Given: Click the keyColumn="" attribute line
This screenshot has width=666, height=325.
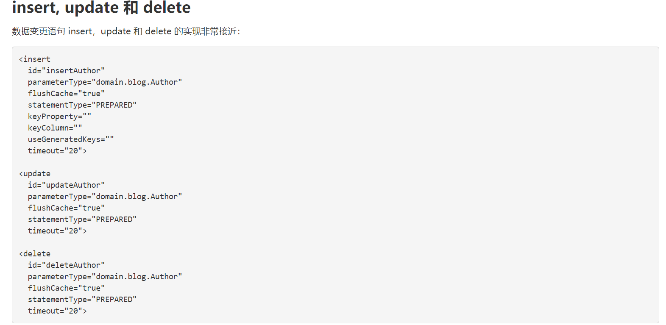Looking at the screenshot, I should [x=55, y=128].
